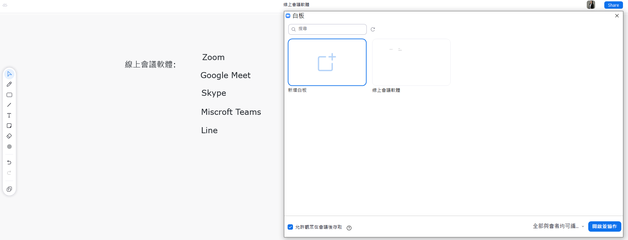Create a new whiteboard via 新增白板 tile

pyautogui.click(x=327, y=62)
